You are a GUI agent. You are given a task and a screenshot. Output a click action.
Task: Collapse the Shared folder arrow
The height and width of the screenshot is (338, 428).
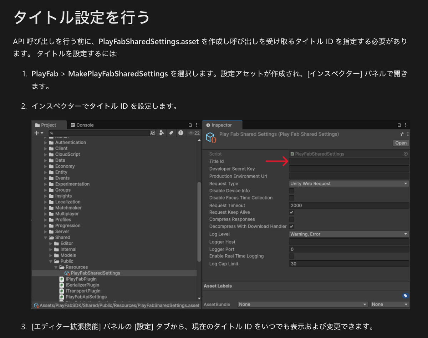click(x=46, y=238)
